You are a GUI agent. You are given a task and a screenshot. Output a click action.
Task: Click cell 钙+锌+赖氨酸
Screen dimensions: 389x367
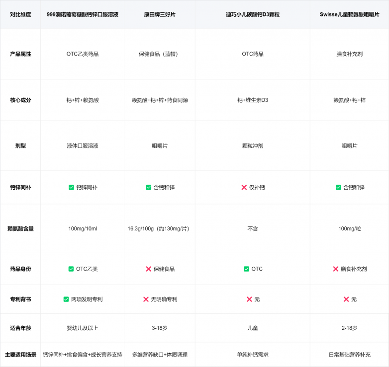click(x=83, y=100)
